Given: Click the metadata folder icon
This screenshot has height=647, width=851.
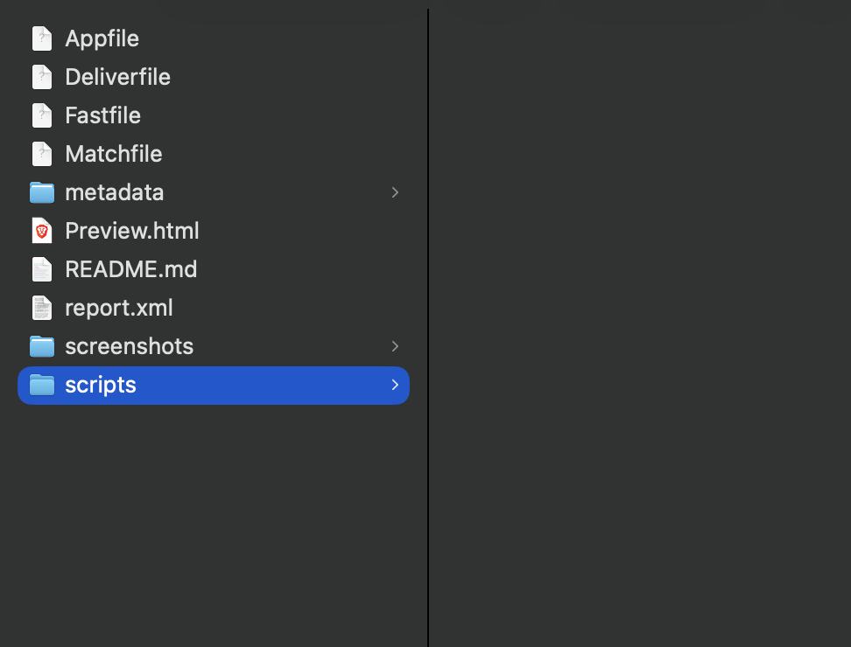Looking at the screenshot, I should pos(41,192).
